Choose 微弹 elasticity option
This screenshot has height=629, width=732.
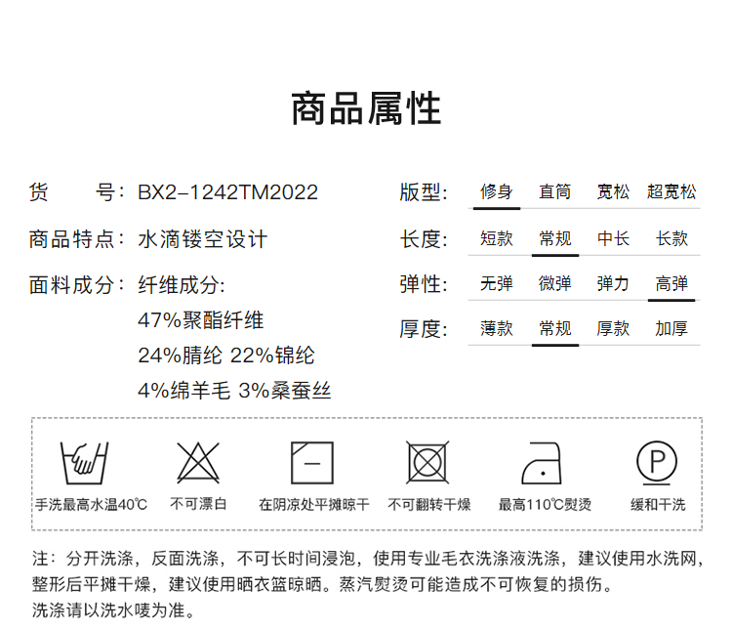554,284
